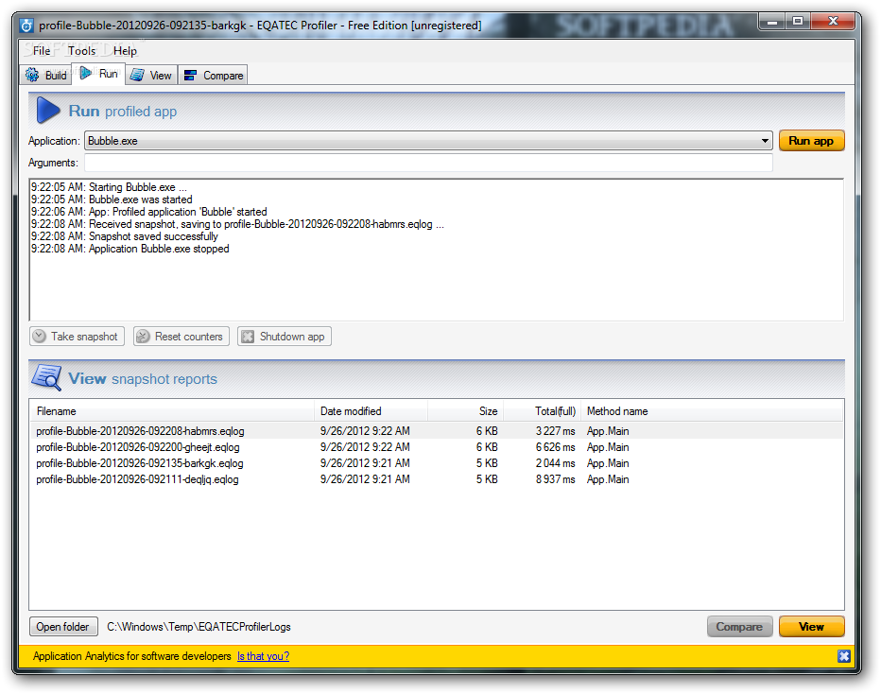Sort by the Total(full) column header

(x=543, y=411)
